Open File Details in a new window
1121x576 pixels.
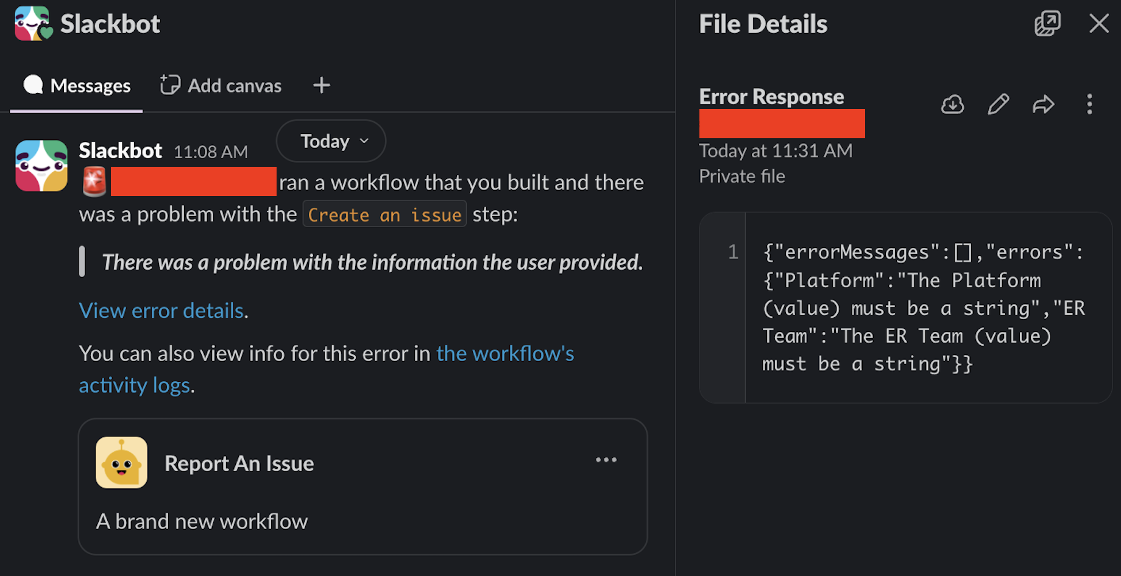(x=1047, y=24)
